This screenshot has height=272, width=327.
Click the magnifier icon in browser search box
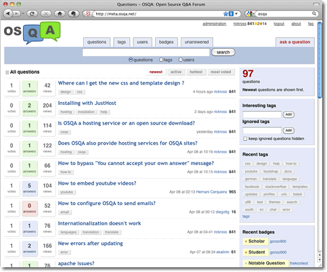pos(314,14)
